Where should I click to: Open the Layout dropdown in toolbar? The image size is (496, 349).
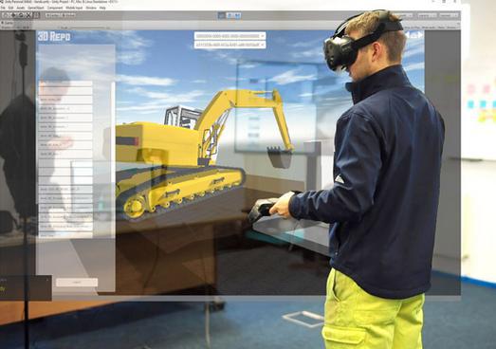[x=449, y=15]
